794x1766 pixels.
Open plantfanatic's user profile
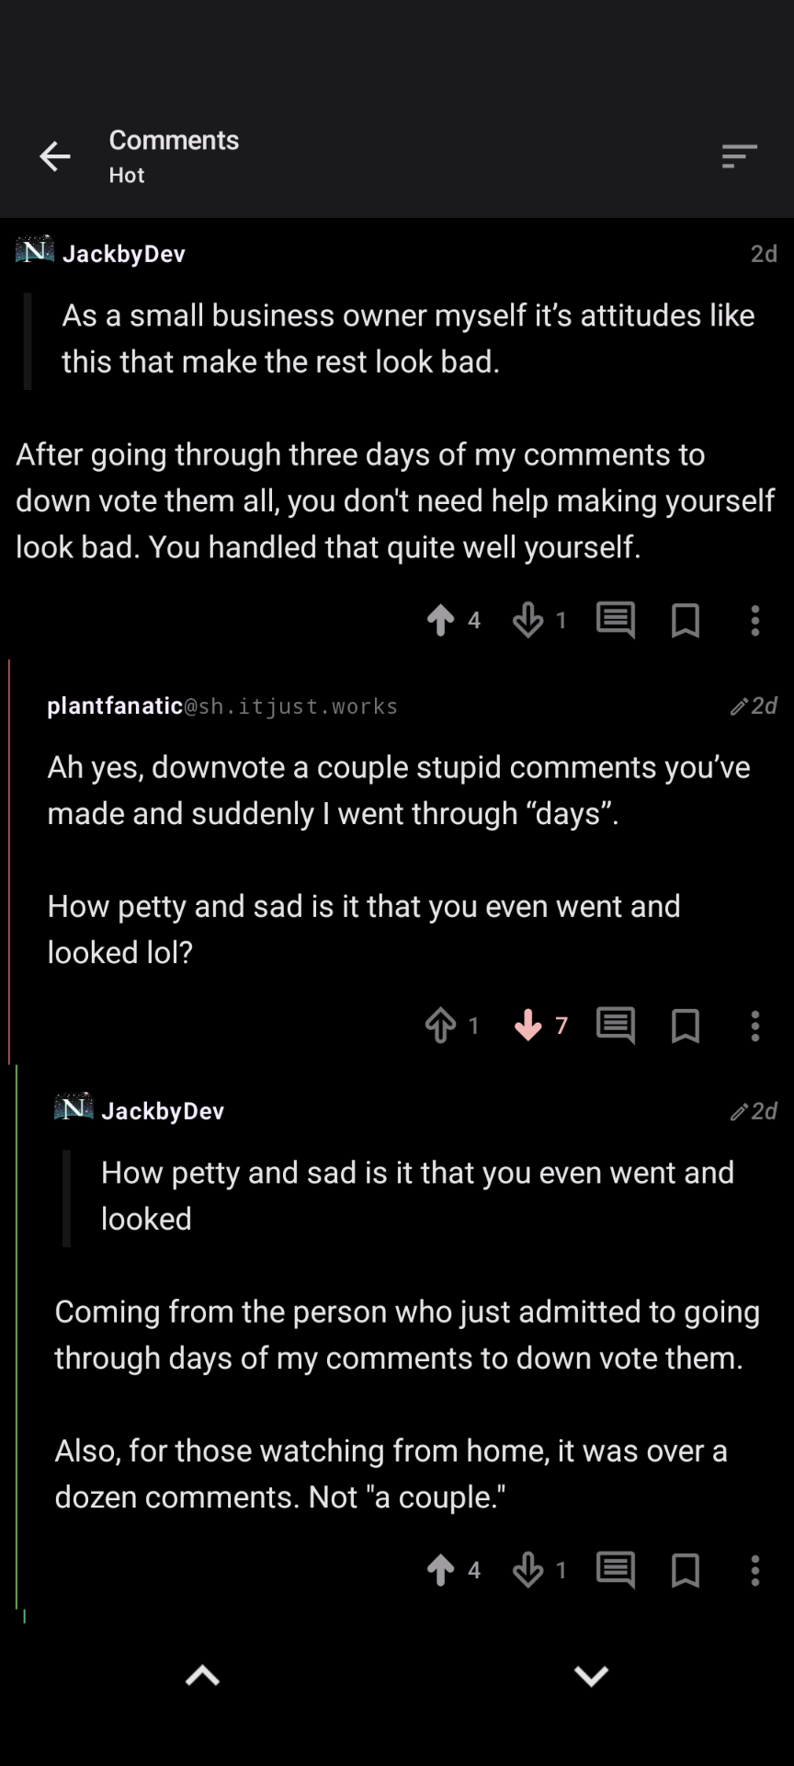coord(115,705)
